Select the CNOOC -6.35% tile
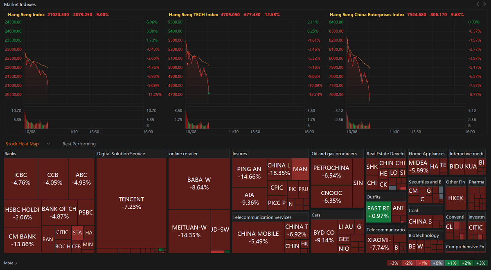Image resolution: width=491 pixels, height=270 pixels. tap(331, 197)
